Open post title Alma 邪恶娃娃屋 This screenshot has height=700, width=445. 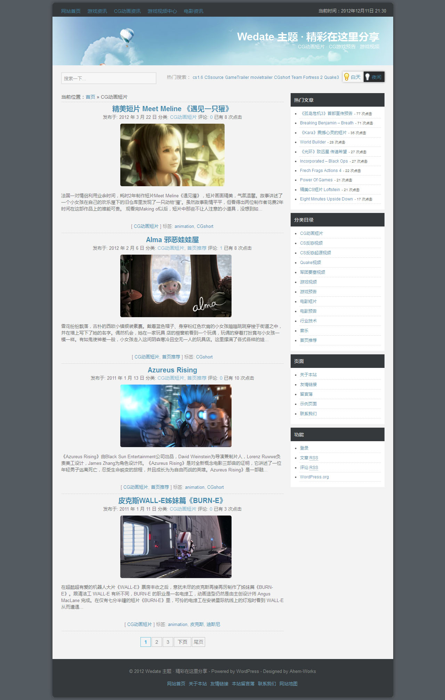tap(172, 240)
